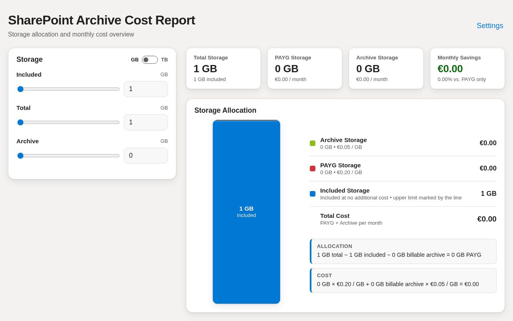The height and width of the screenshot is (321, 513).
Task: Click the '0.00% vs. PAYG only' text
Action: (462, 79)
